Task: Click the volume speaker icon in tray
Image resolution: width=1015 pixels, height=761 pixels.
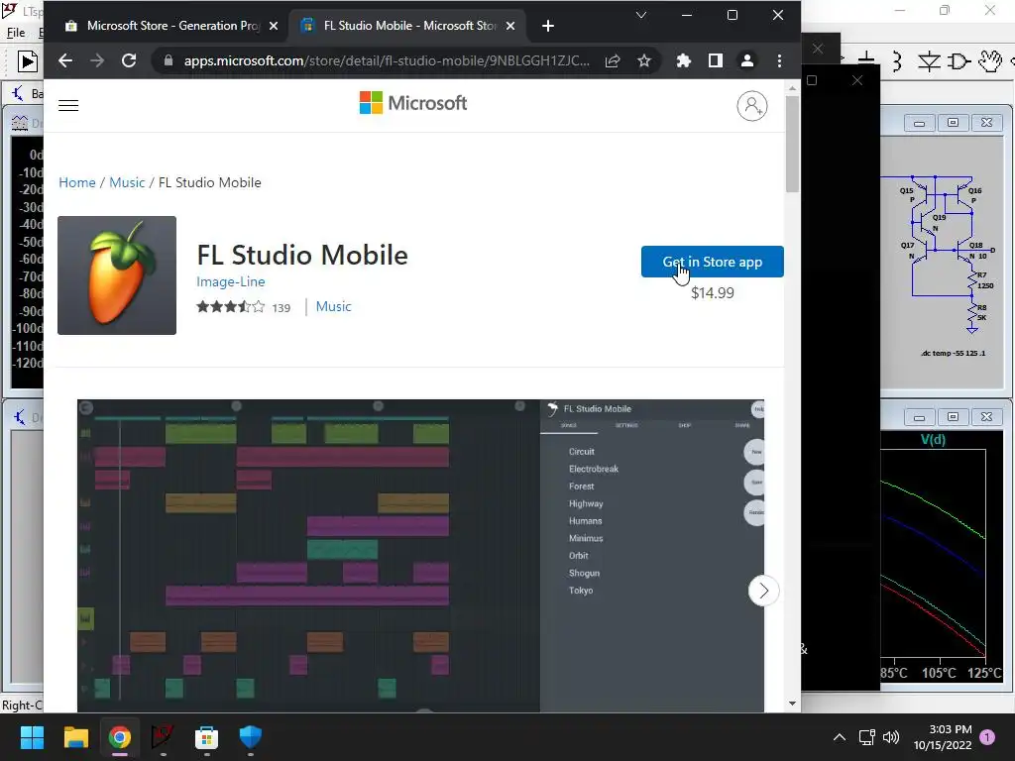Action: tap(891, 737)
